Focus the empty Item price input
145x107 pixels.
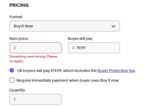pyautogui.click(x=36, y=48)
